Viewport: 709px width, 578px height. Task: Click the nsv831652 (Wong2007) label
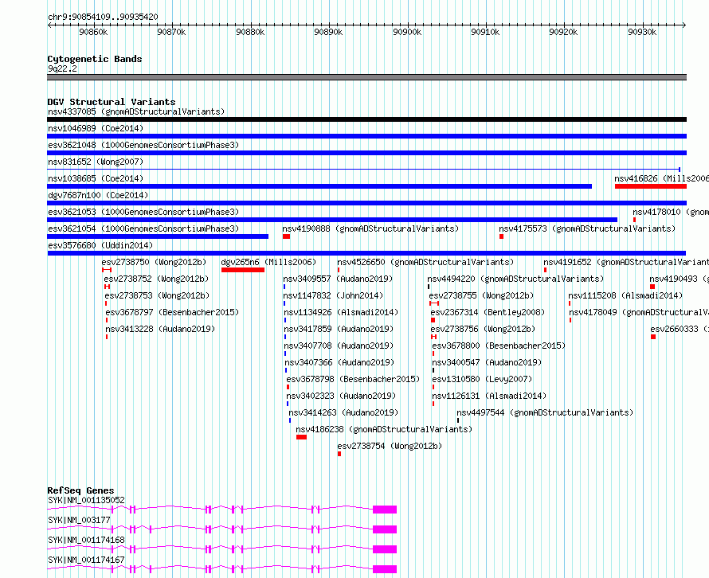[96, 162]
